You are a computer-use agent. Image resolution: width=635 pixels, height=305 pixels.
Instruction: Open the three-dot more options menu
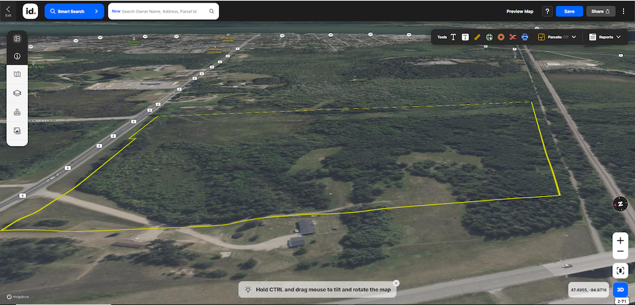[x=624, y=11]
